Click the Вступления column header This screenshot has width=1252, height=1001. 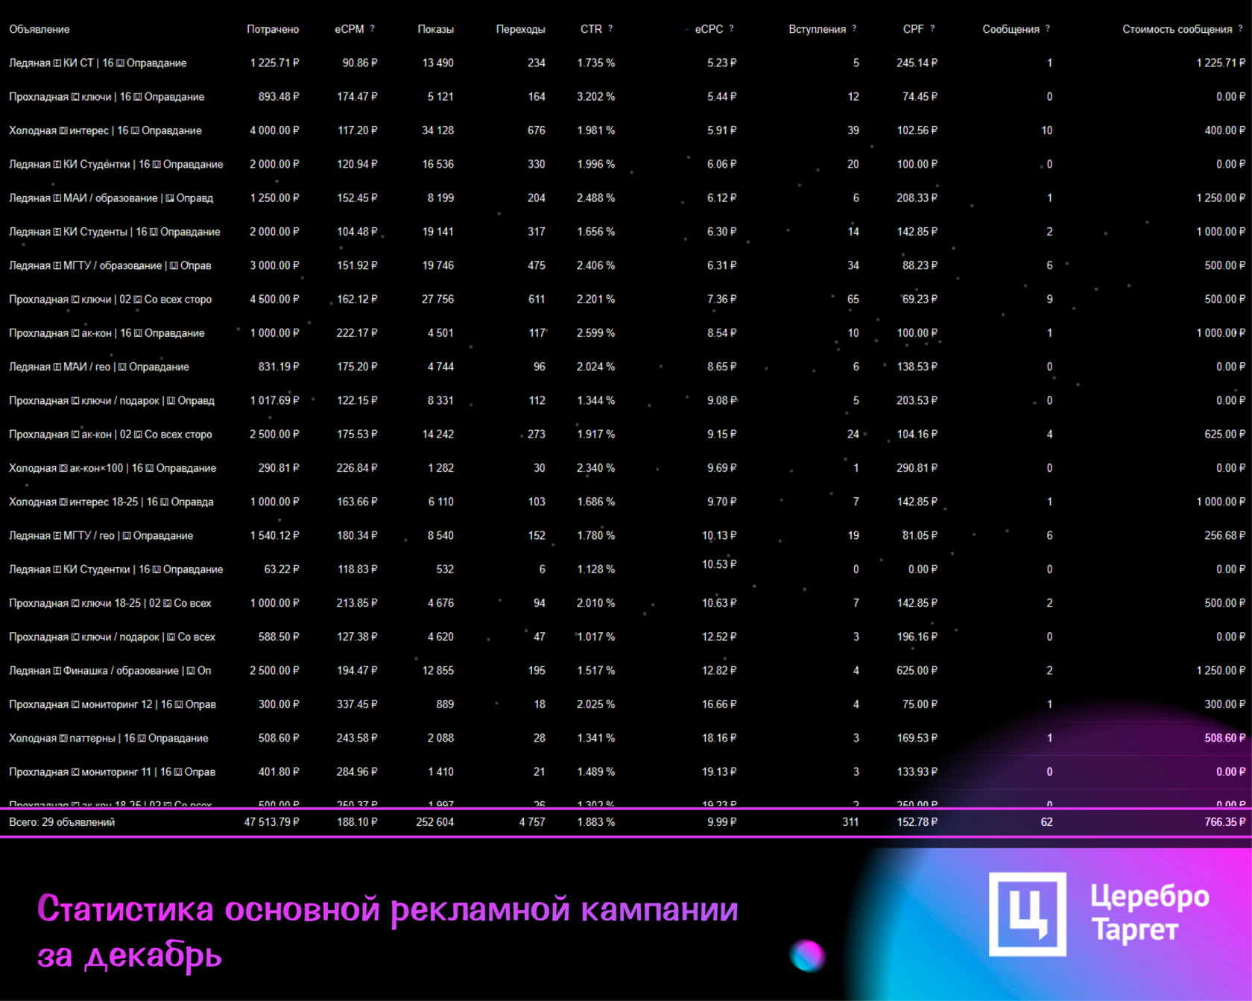(x=817, y=29)
